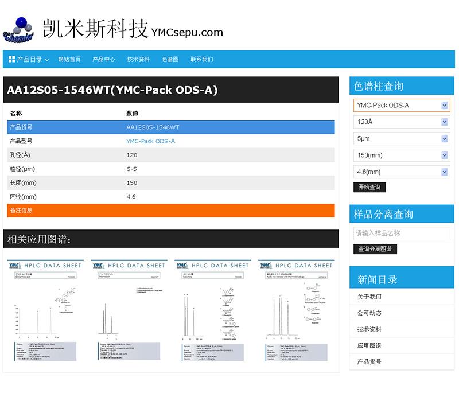Click the 产品货号 label in the blue row

(21, 127)
